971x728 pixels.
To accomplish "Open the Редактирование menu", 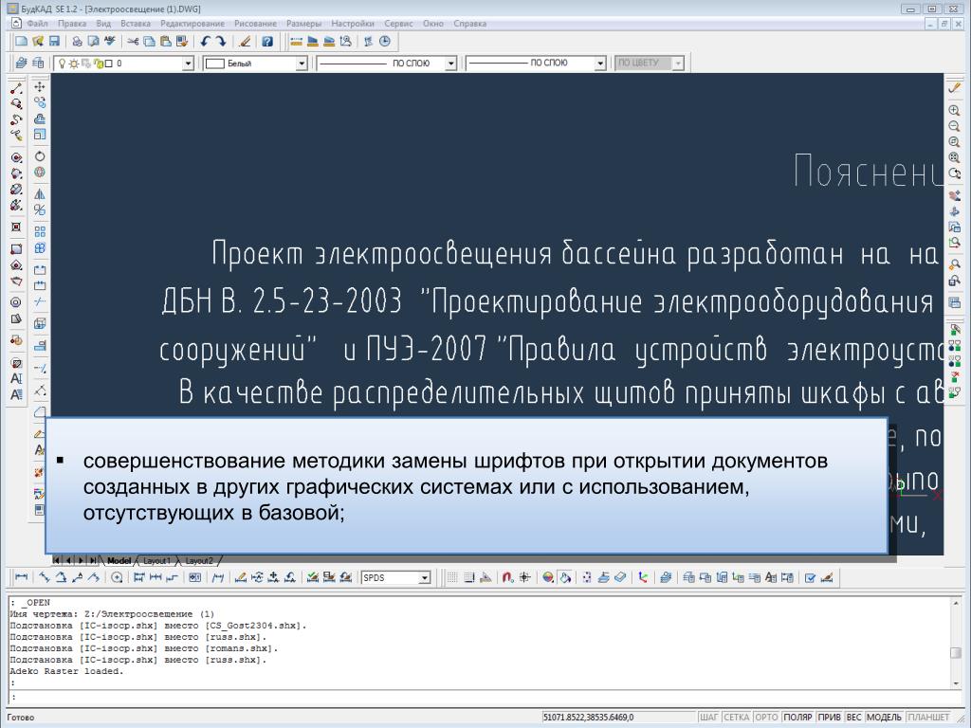I will click(192, 24).
